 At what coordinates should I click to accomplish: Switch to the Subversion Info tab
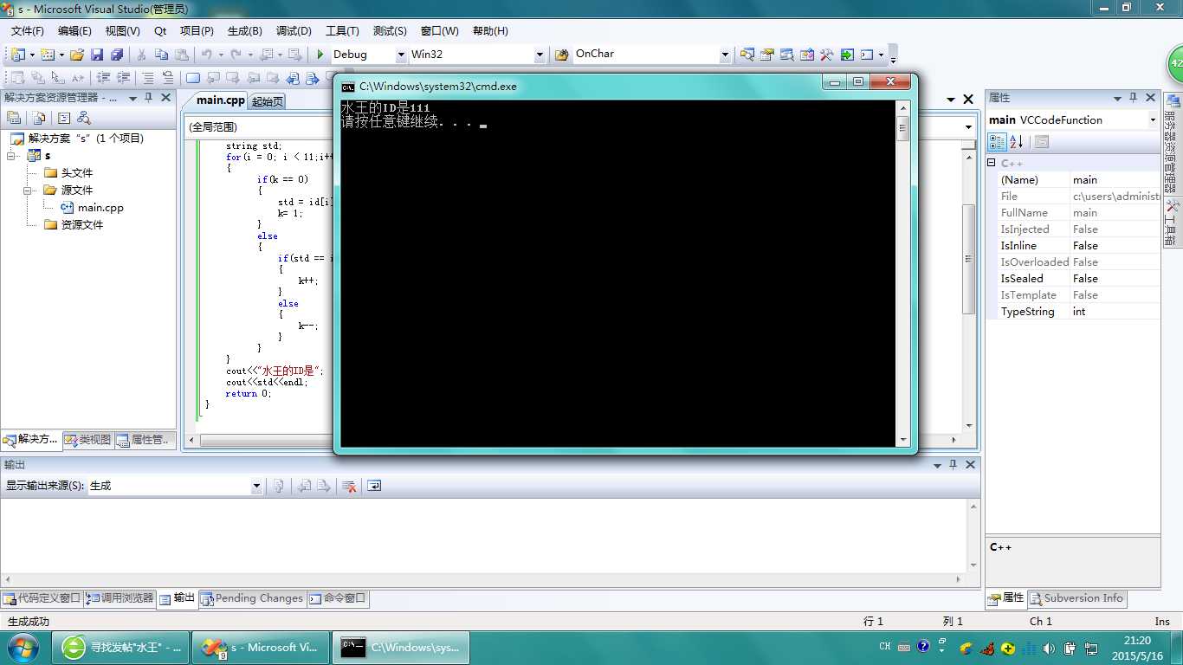tap(1076, 598)
